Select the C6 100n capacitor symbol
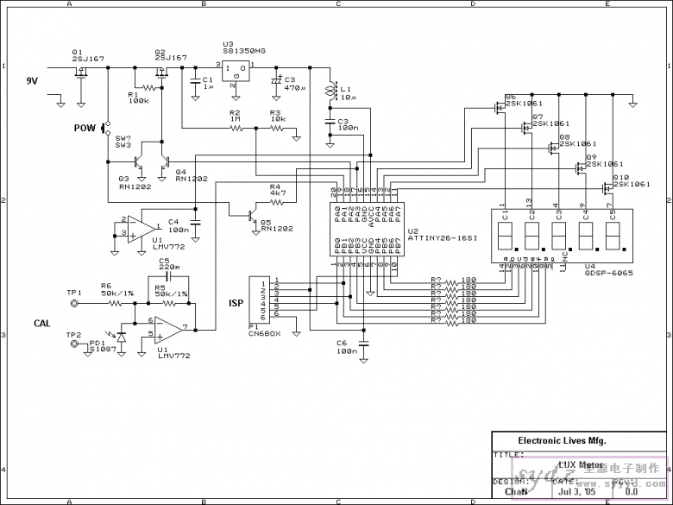 [x=363, y=344]
